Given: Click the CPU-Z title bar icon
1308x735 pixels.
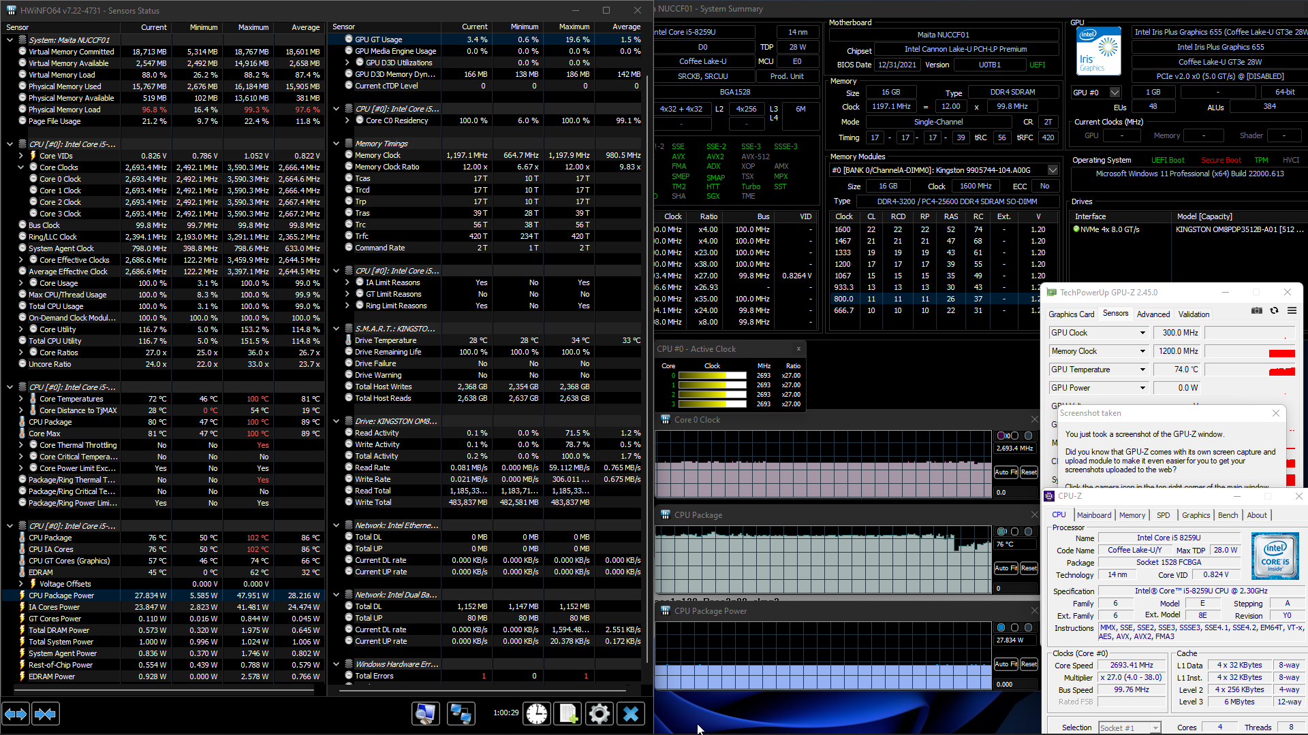Looking at the screenshot, I should pyautogui.click(x=1049, y=496).
